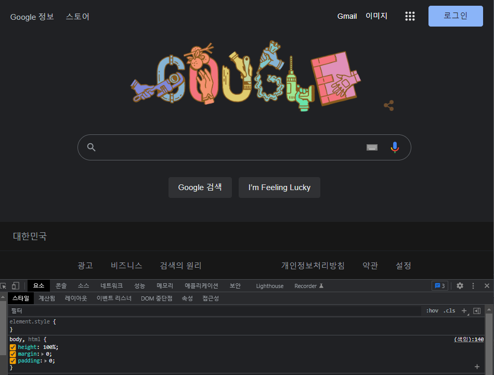This screenshot has height=375, width=494.
Task: Open the 스토어 link
Action: pos(77,17)
